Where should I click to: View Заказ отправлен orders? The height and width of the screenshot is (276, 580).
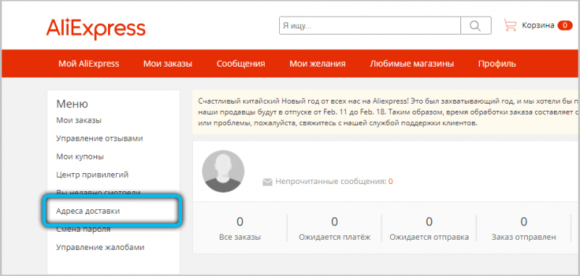[523, 229]
